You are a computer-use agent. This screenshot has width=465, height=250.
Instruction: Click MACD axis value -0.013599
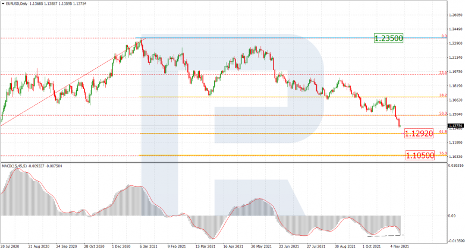pos(457,241)
